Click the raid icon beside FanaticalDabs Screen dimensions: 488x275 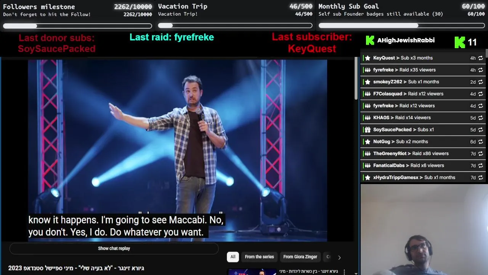[368, 165]
